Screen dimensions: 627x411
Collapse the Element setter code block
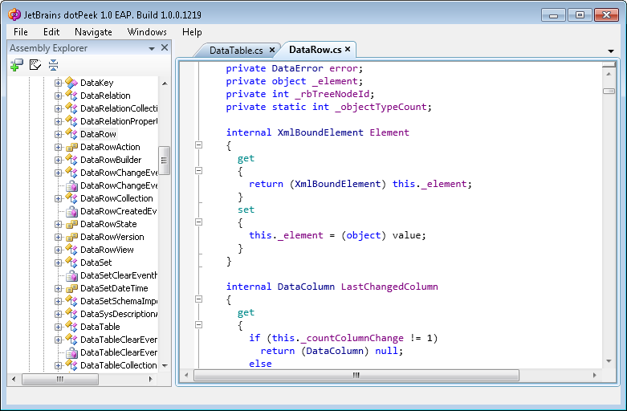point(198,222)
